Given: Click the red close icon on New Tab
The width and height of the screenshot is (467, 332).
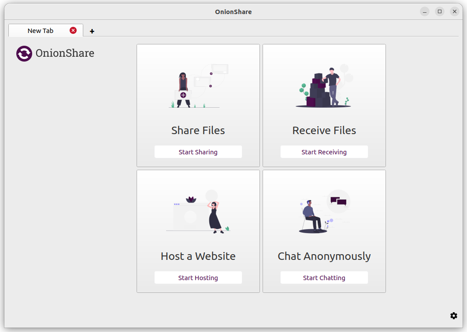Looking at the screenshot, I should click(73, 30).
